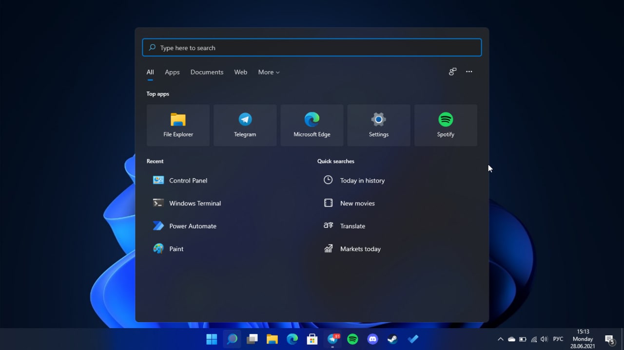Open Spotify on taskbar
This screenshot has height=350, width=624.
click(352, 339)
